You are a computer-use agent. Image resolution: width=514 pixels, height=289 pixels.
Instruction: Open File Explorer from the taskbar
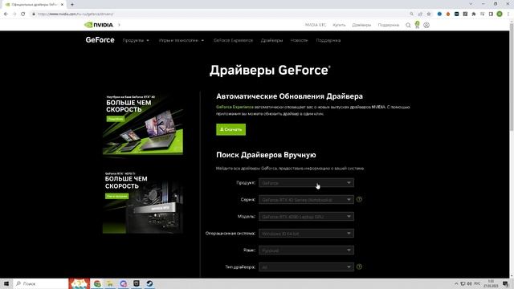click(110, 283)
